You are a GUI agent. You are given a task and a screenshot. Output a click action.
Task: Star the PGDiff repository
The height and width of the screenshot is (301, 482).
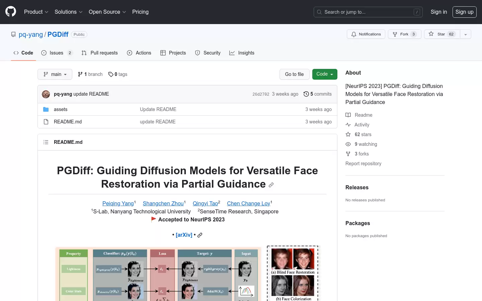(442, 34)
